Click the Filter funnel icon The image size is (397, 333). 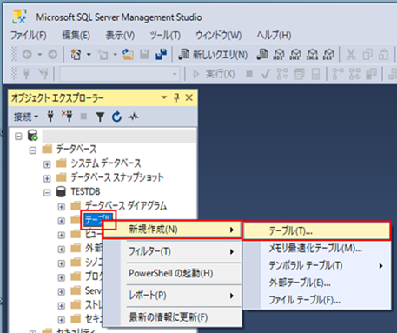point(100,117)
